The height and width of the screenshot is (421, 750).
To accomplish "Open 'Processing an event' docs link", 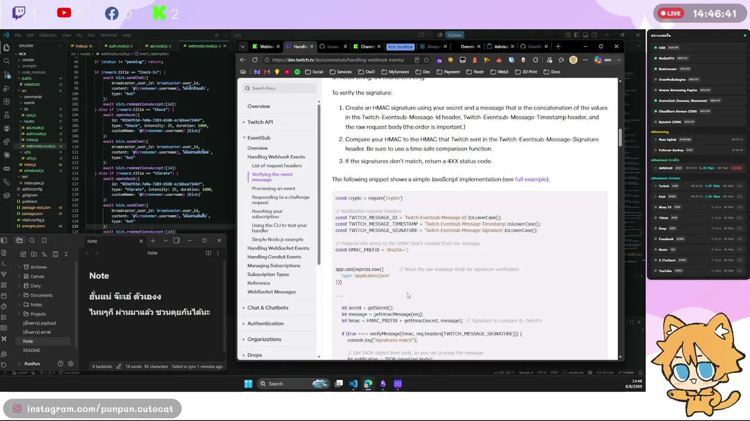I will (x=274, y=188).
